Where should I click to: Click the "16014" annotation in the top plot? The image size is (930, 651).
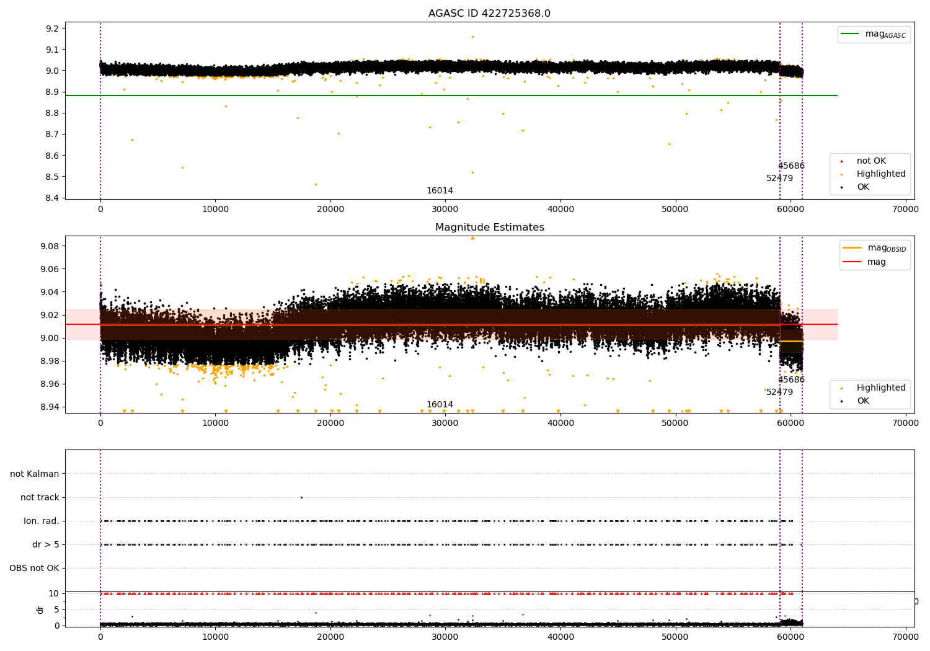440,191
